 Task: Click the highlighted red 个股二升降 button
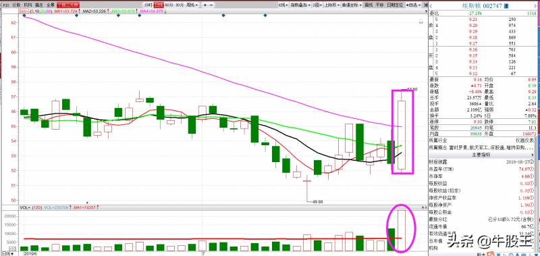tap(68, 5)
